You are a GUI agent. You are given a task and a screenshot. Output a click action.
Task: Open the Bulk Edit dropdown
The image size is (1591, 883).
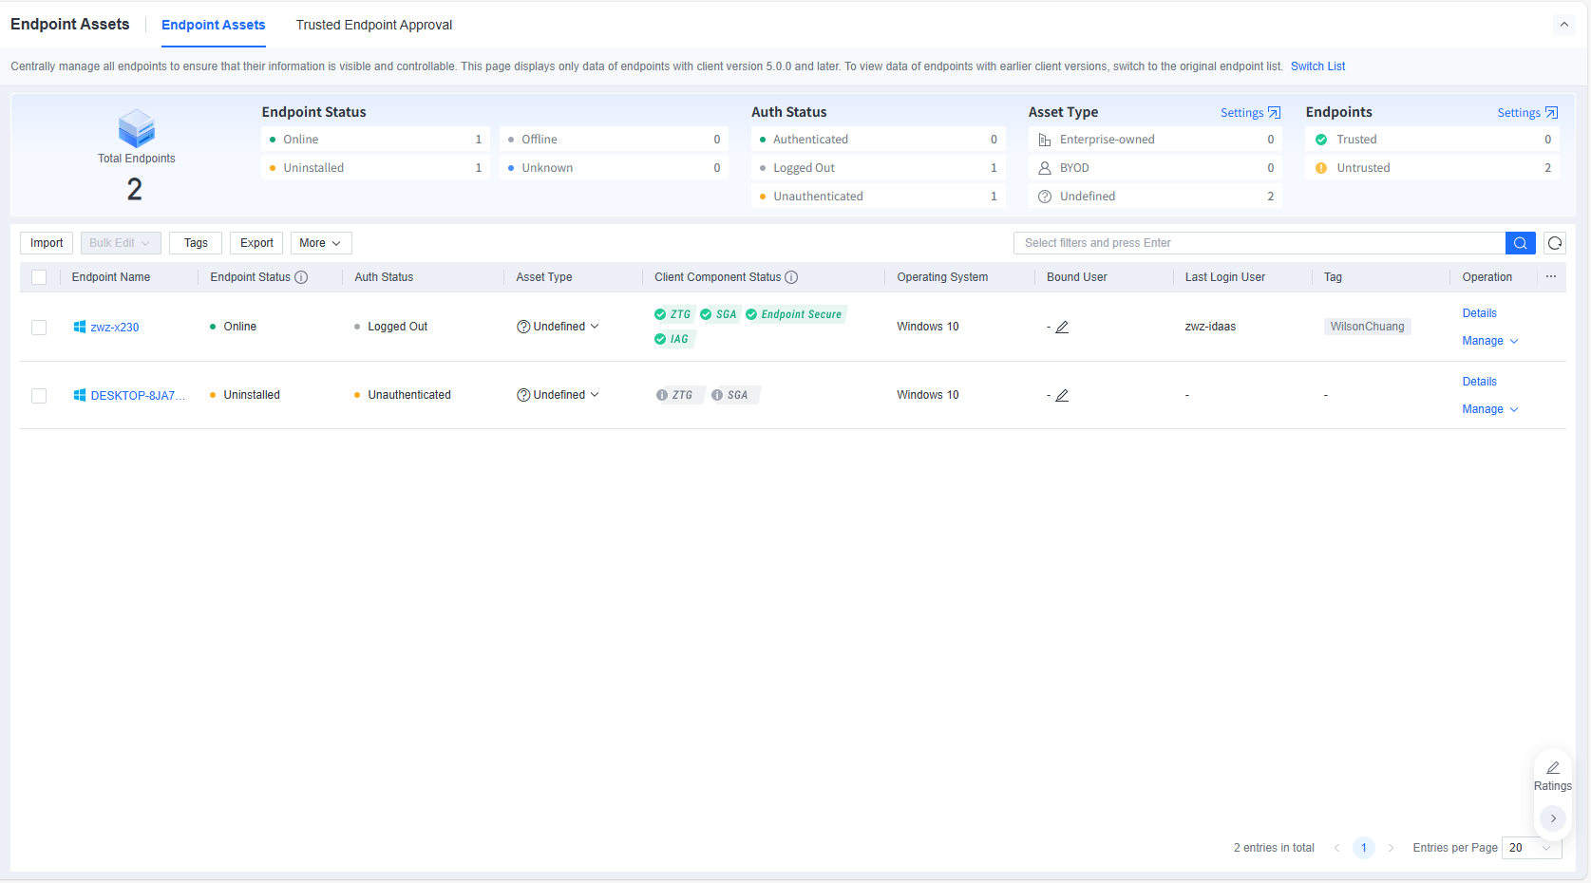pos(121,243)
